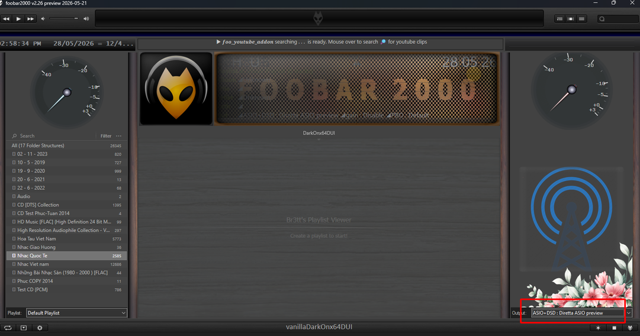Click 'Create a playlist to start!' text
The height and width of the screenshot is (336, 640).
[319, 235]
